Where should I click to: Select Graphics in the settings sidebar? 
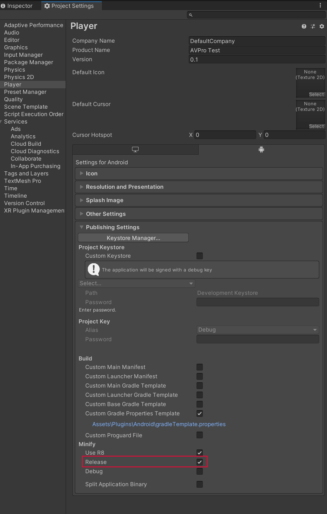16,47
